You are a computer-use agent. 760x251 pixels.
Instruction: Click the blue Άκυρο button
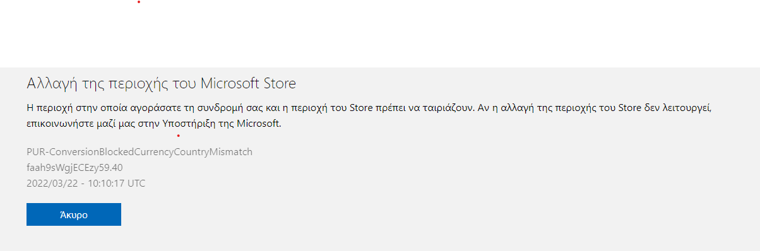tap(74, 214)
